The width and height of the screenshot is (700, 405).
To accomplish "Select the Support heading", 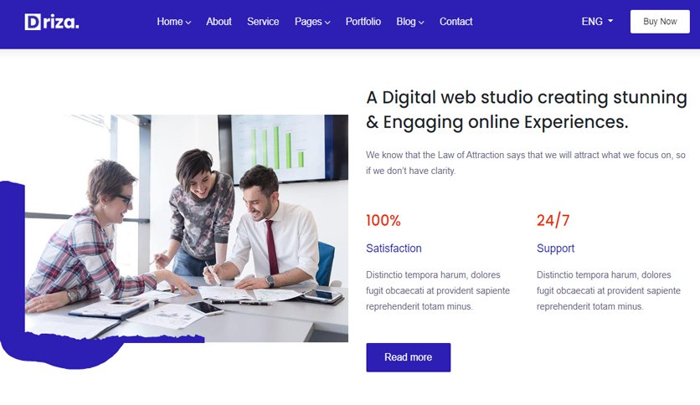I will click(x=555, y=249).
